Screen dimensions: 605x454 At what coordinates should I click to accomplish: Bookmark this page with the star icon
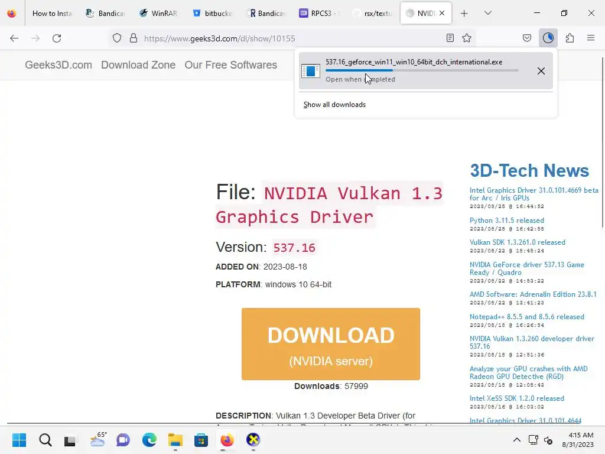pyautogui.click(x=467, y=38)
